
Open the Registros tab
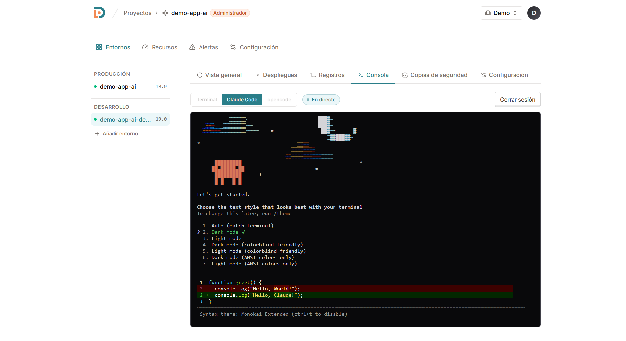click(x=328, y=75)
